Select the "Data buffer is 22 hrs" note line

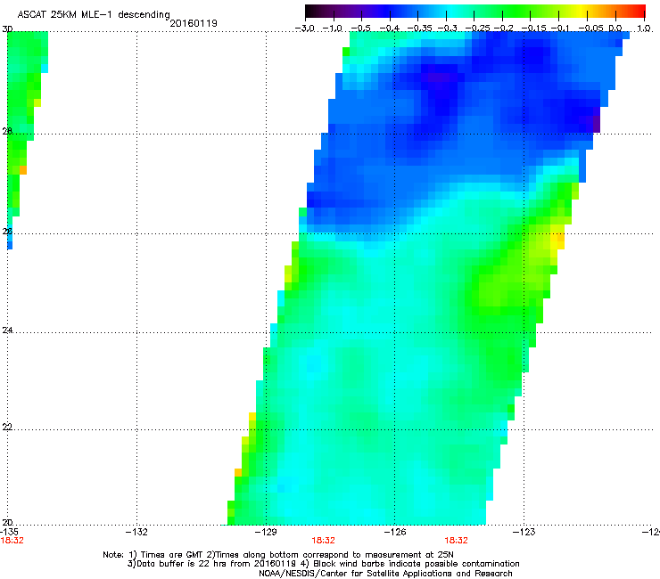tap(324, 564)
